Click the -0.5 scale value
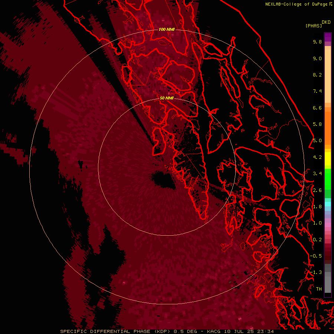The height and width of the screenshot is (334, 334). [316, 256]
